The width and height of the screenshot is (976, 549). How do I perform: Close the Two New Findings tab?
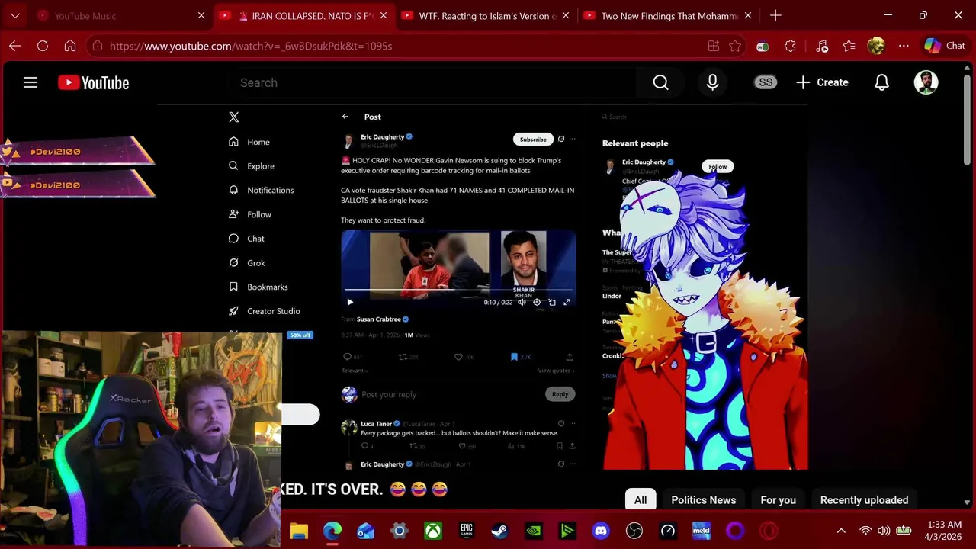[748, 15]
